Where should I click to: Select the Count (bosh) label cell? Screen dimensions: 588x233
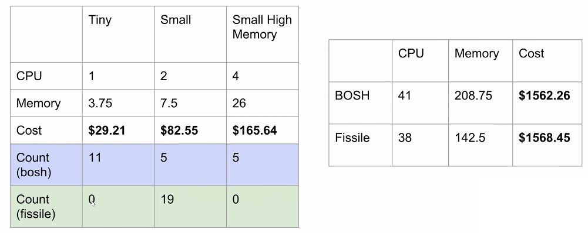click(46, 165)
